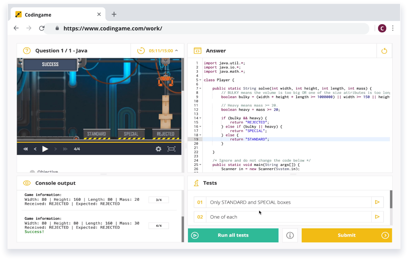Submit the answer
This screenshot has width=408, height=260.
(x=346, y=236)
